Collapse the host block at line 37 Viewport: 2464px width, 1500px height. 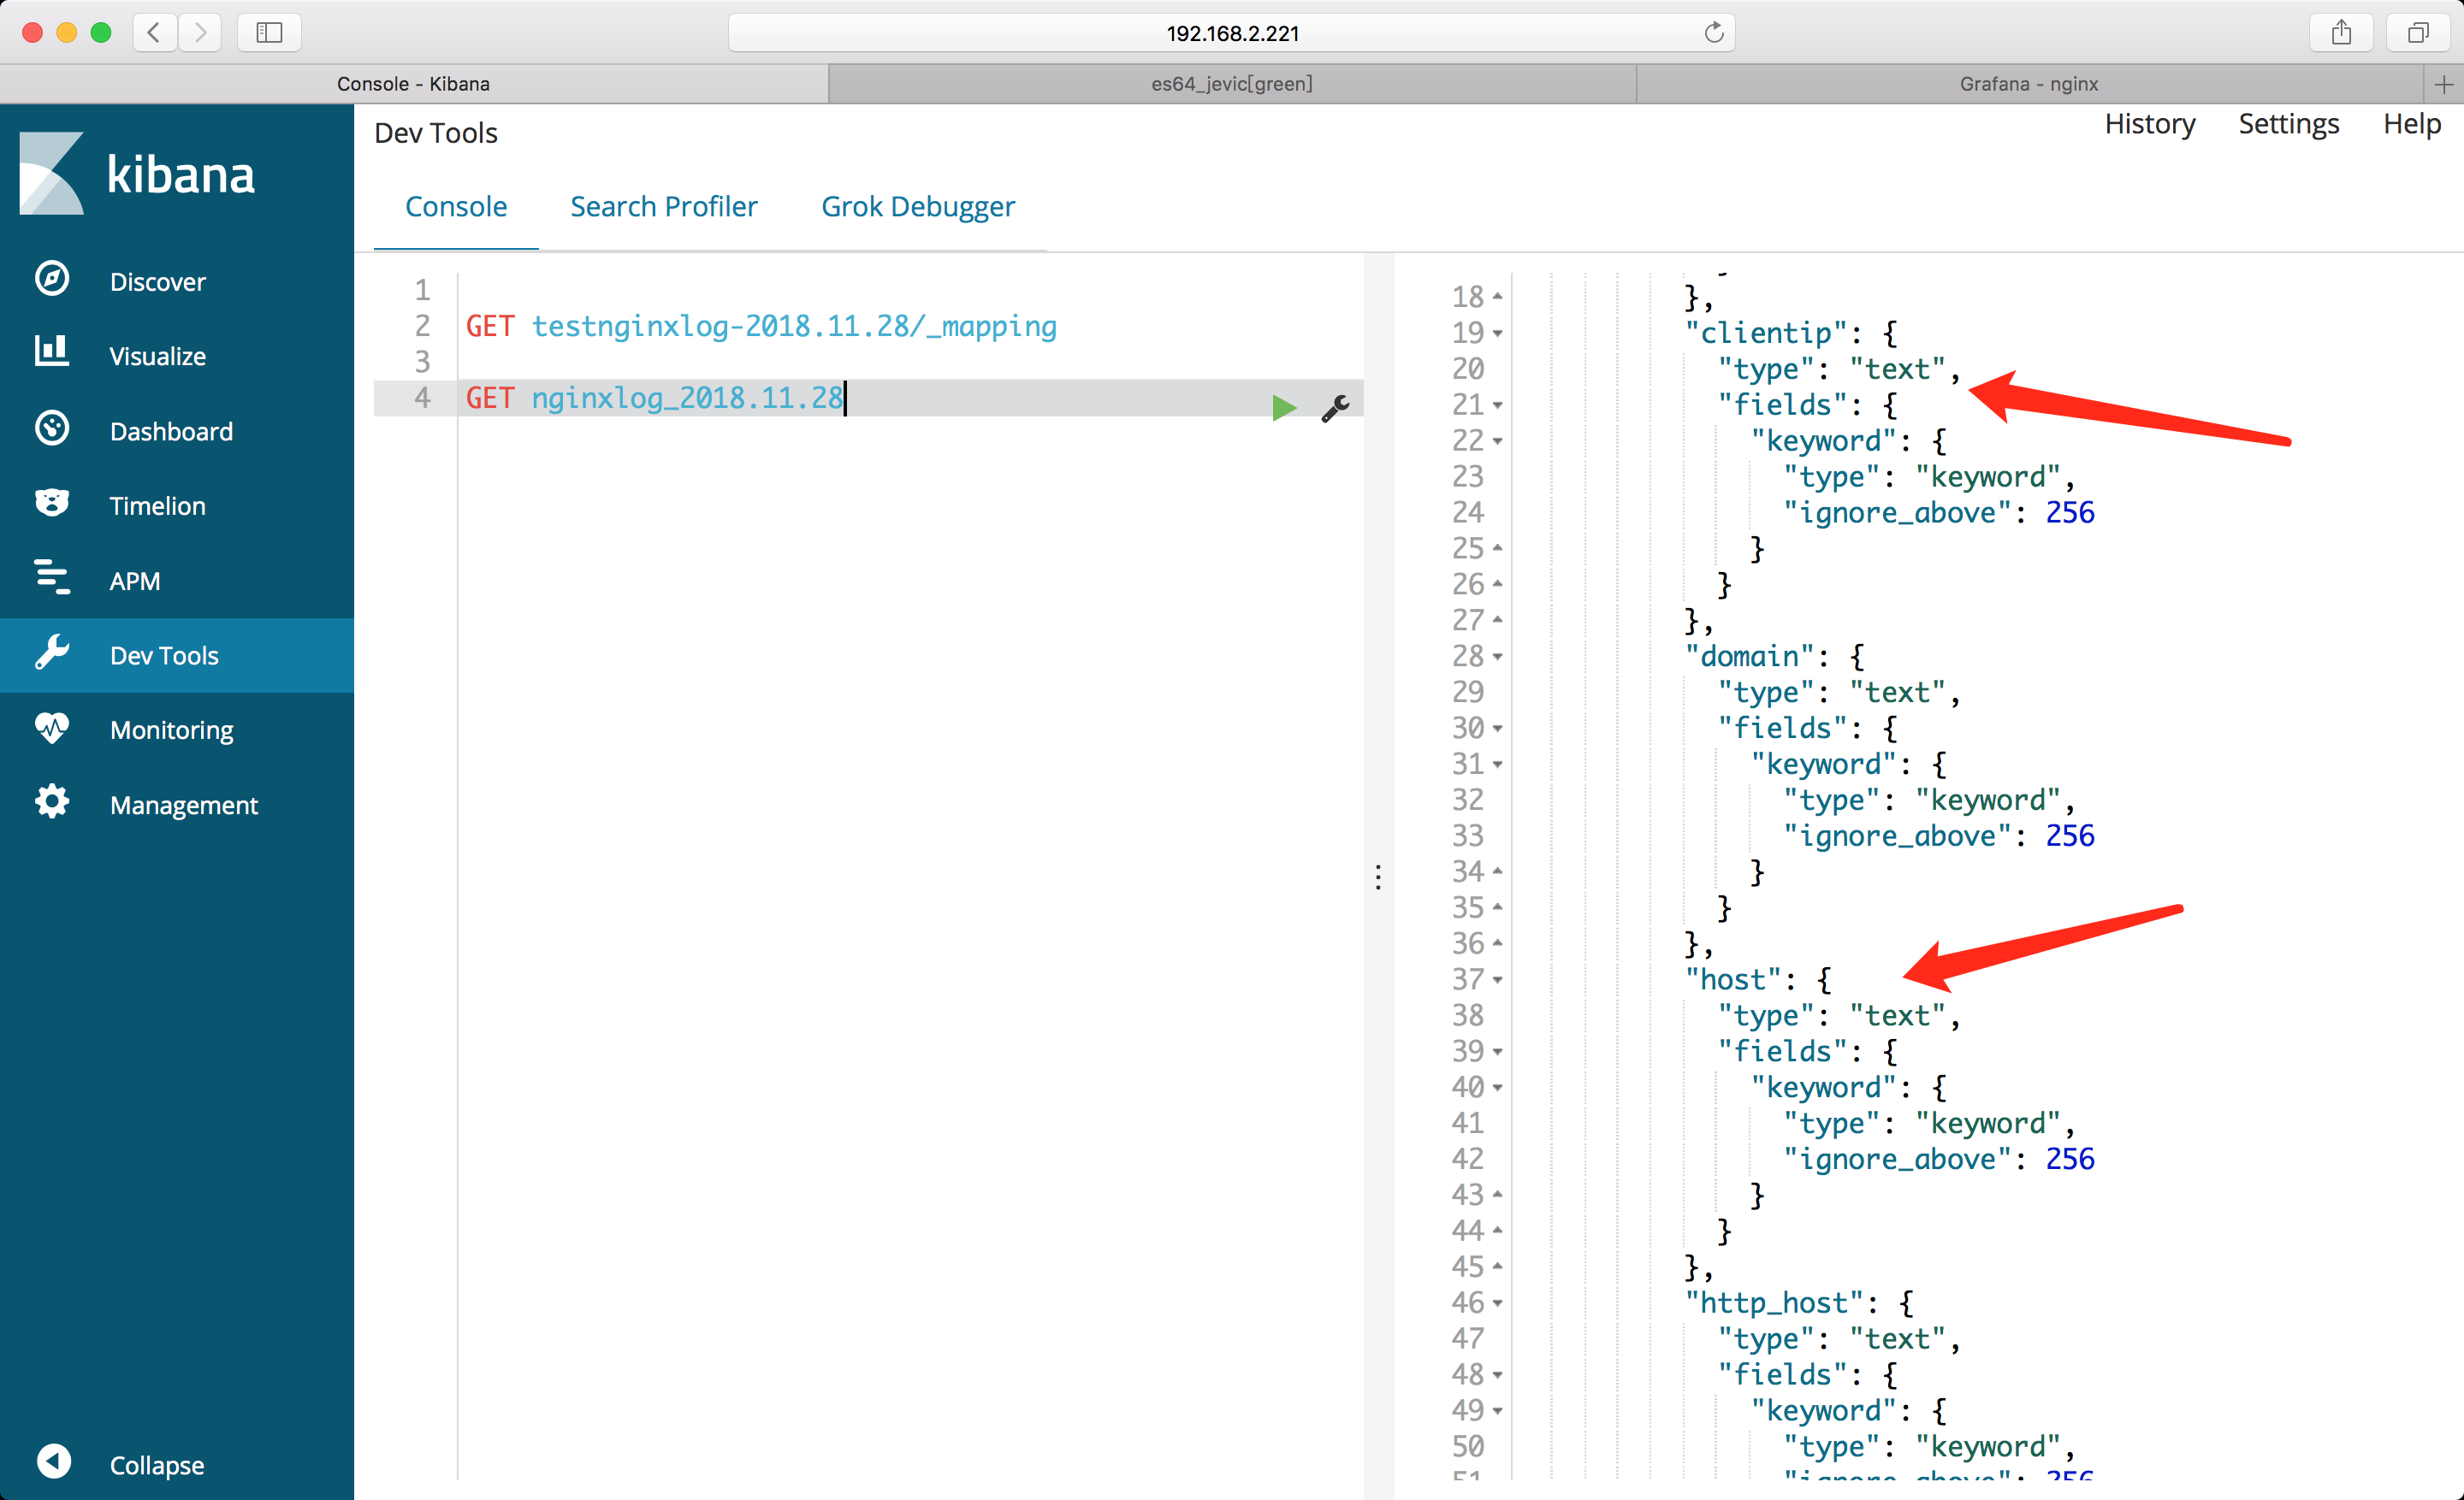1497,980
